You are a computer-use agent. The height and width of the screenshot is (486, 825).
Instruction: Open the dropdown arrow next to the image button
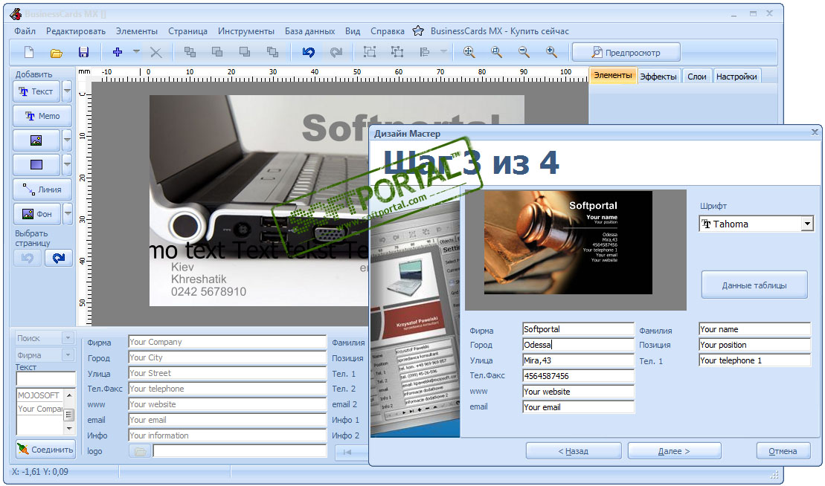coord(67,140)
